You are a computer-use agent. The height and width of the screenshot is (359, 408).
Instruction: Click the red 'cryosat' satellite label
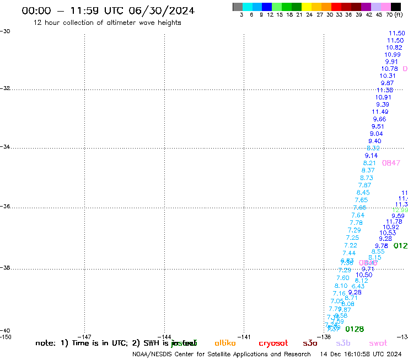click(x=273, y=343)
